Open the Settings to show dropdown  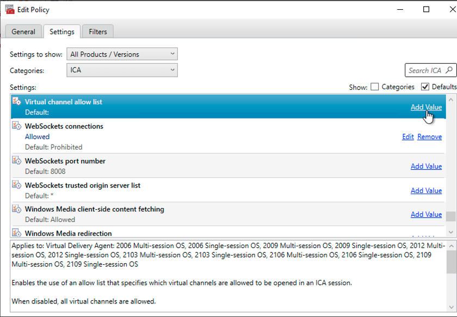(122, 54)
